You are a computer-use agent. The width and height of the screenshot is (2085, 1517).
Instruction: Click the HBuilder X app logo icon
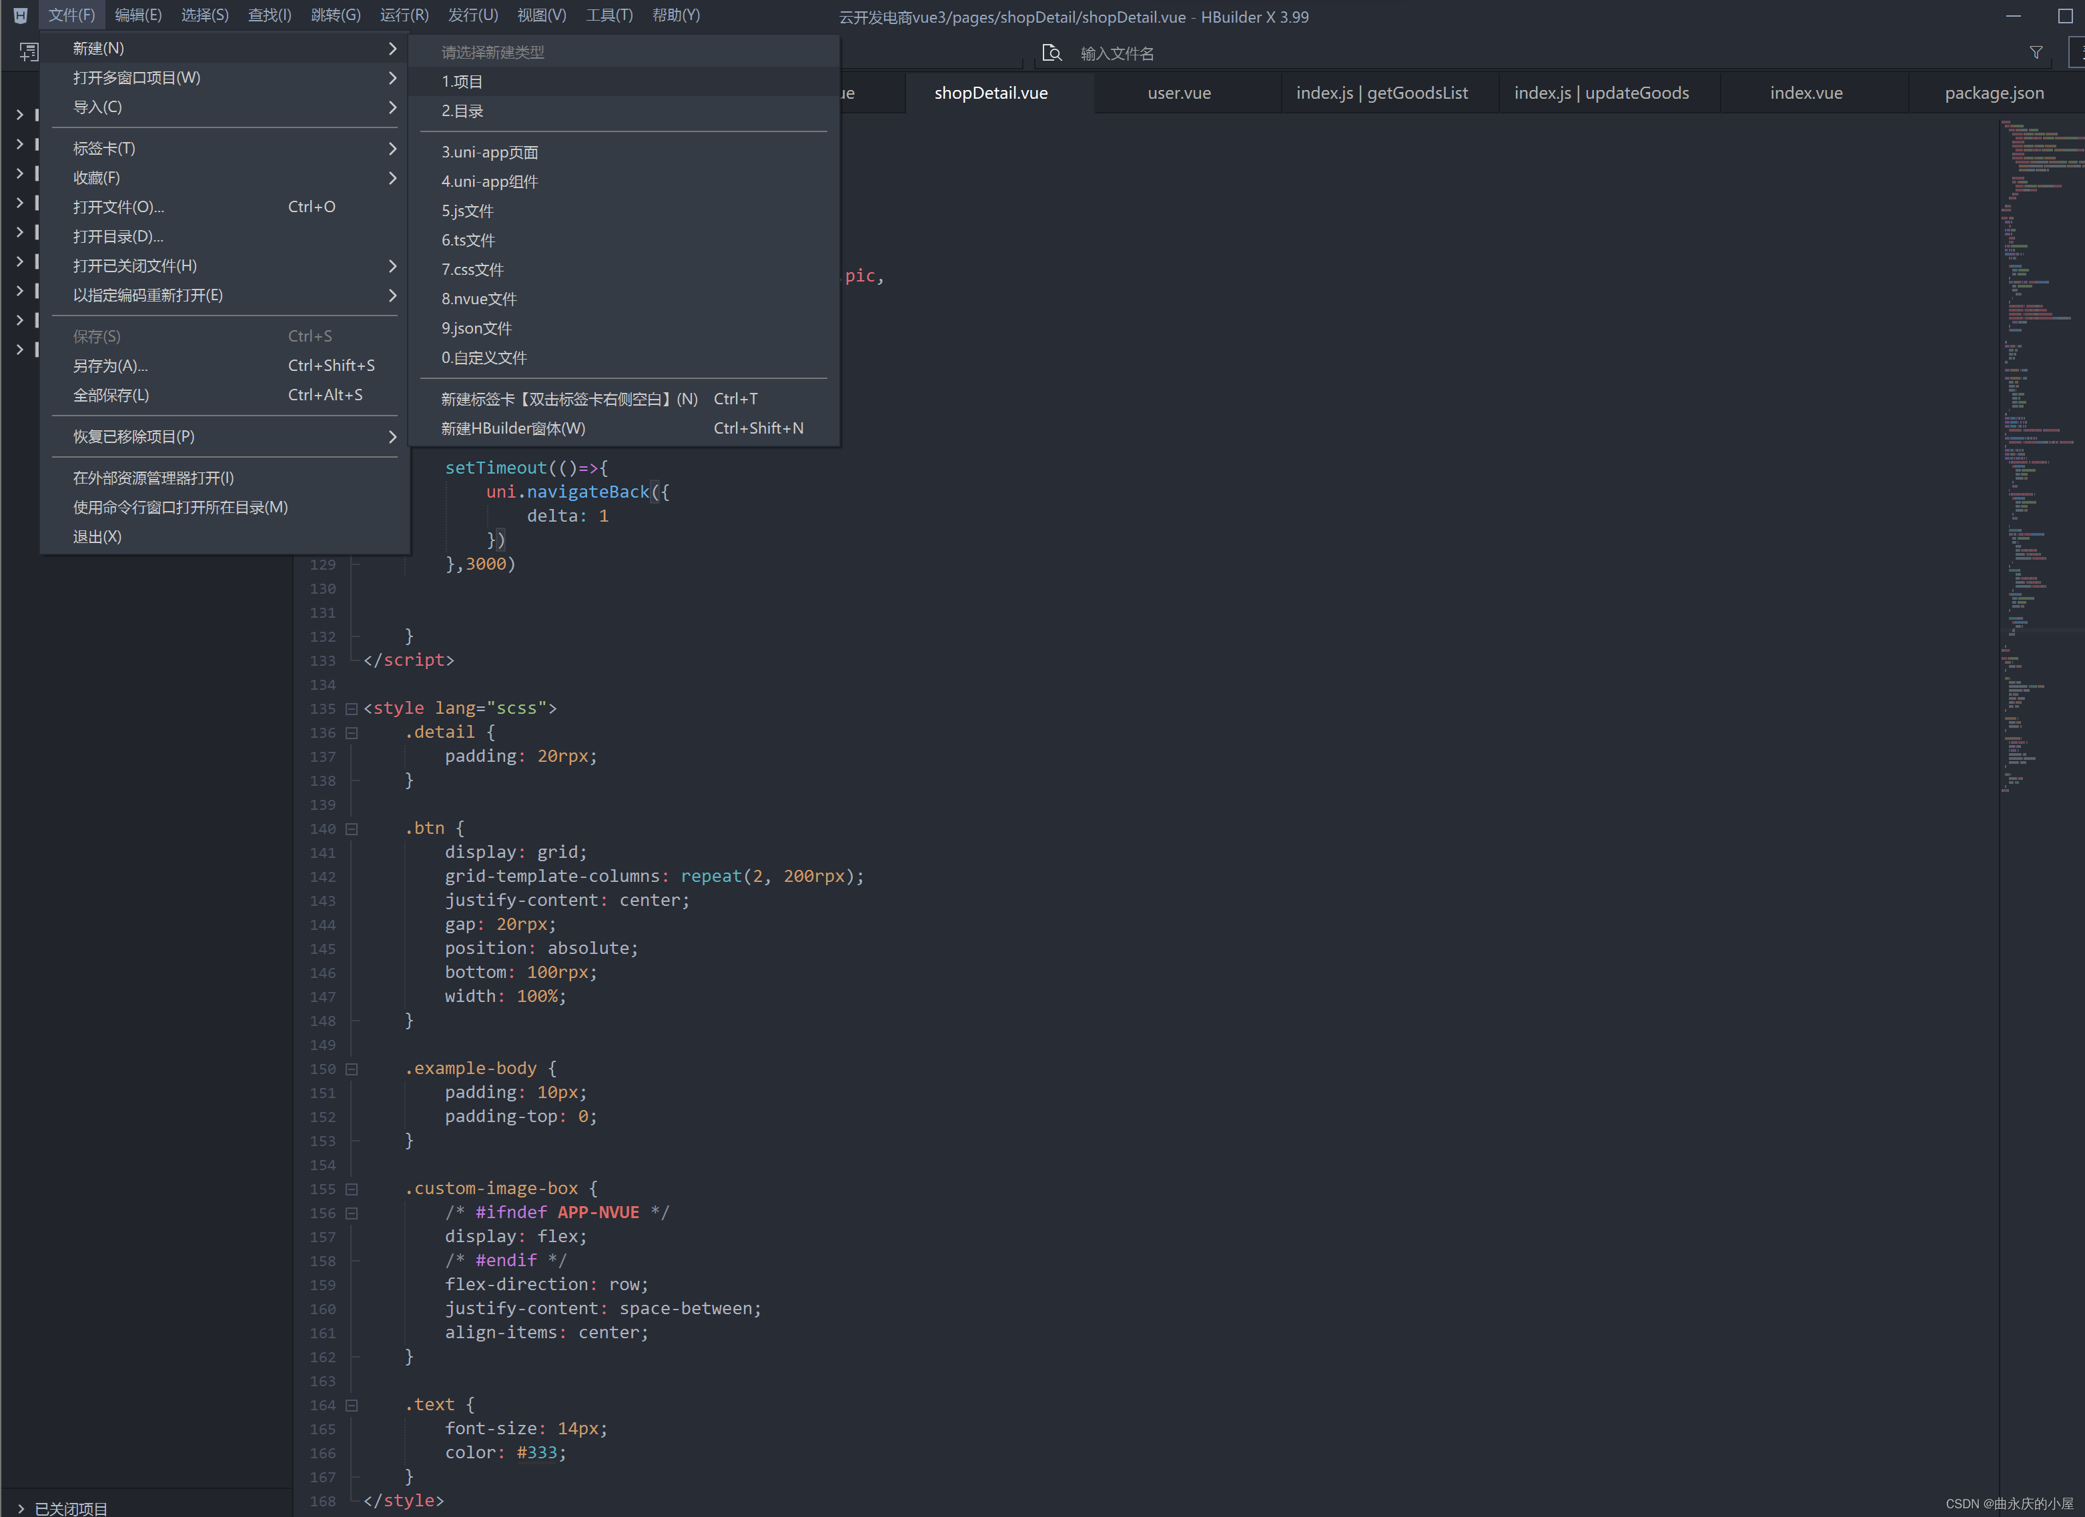coord(20,15)
